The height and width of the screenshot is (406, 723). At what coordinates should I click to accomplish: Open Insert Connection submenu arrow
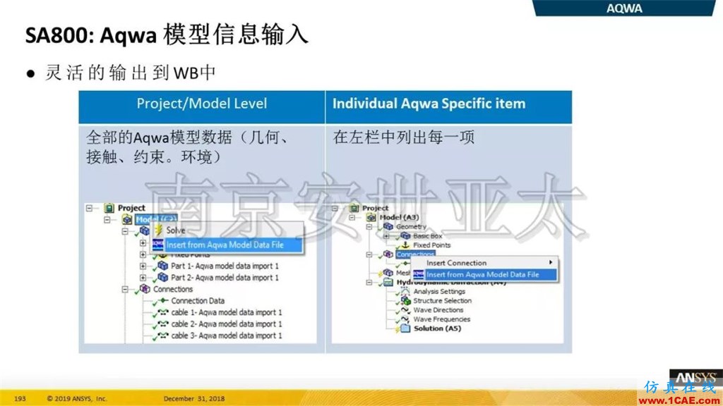(x=551, y=262)
